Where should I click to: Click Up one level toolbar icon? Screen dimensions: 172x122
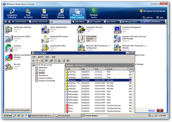click(x=42, y=61)
